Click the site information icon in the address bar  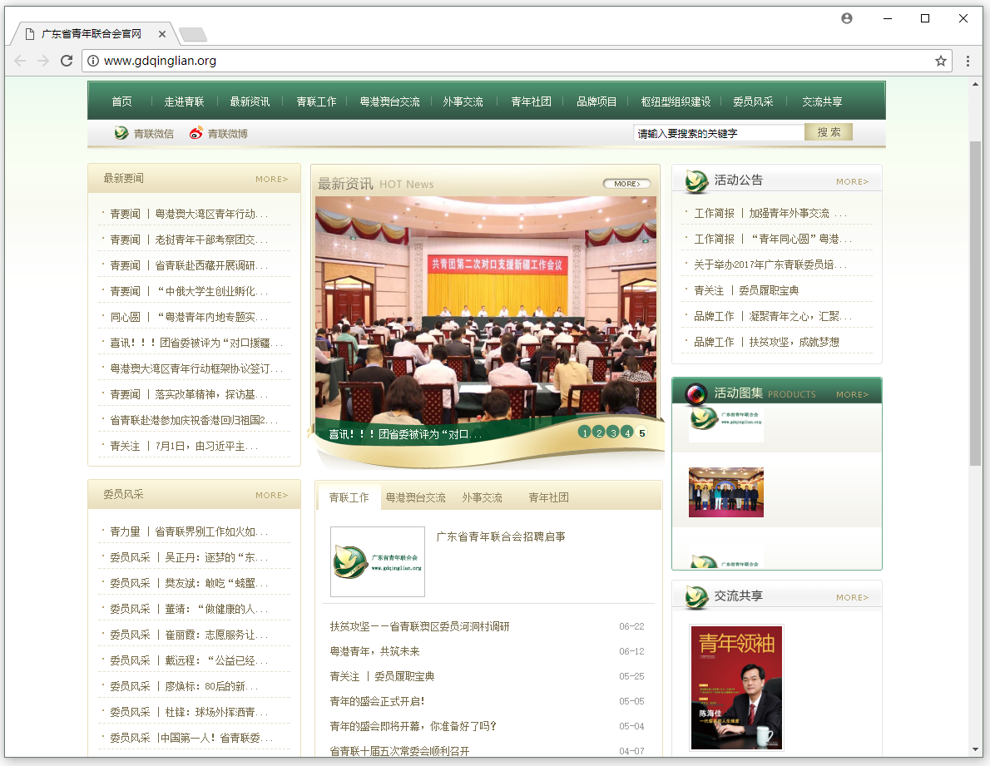(x=93, y=61)
